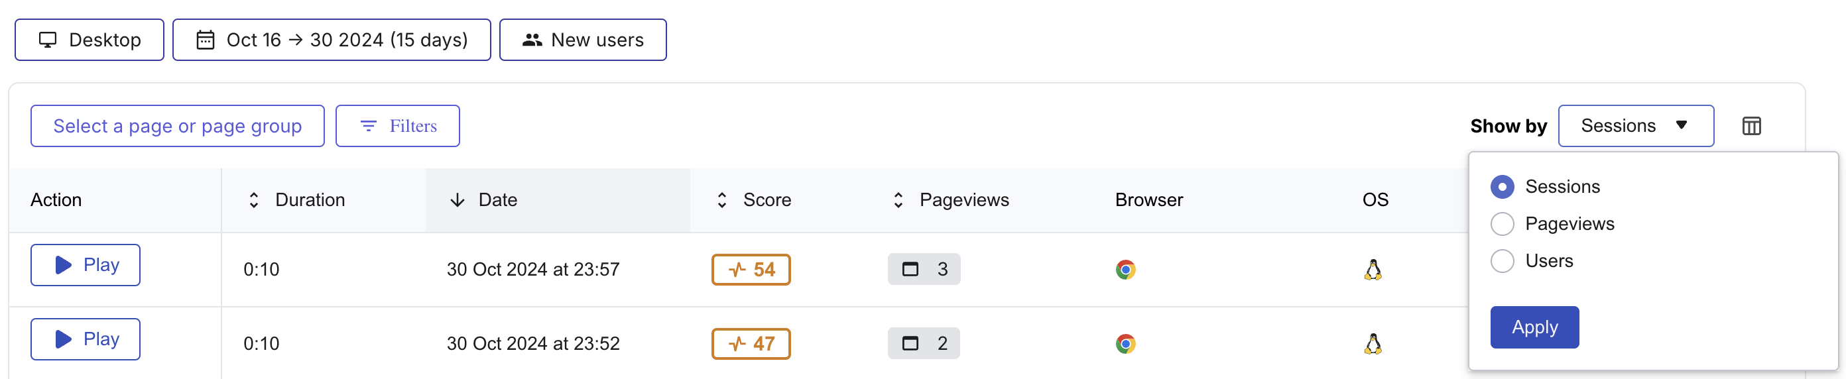Viewport: 1846px width, 379px height.
Task: Open the Desktop device filter
Action: click(x=90, y=40)
